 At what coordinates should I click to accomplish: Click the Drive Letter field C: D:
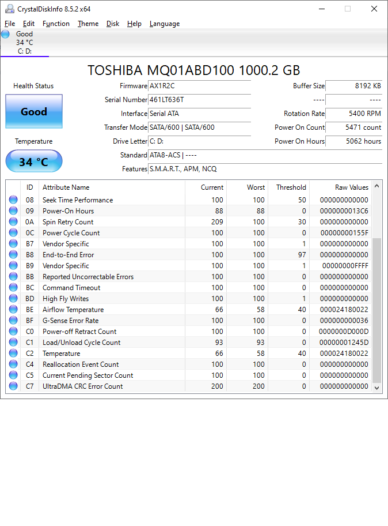coord(200,141)
